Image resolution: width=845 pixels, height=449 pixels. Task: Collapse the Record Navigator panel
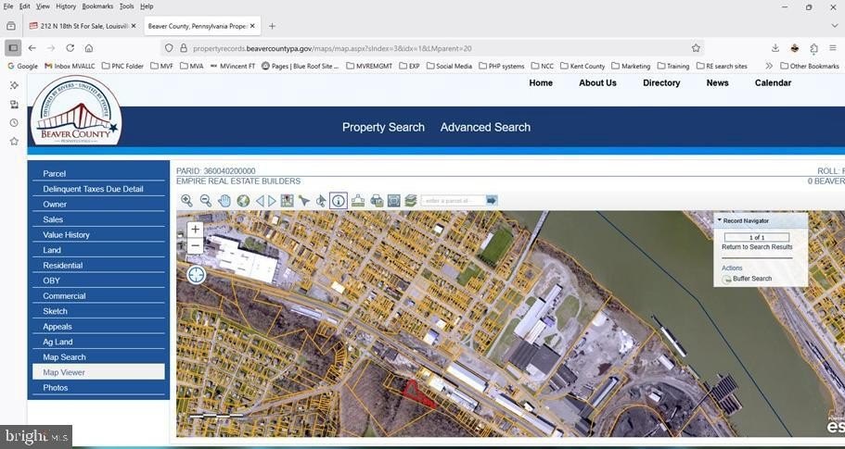pos(718,221)
